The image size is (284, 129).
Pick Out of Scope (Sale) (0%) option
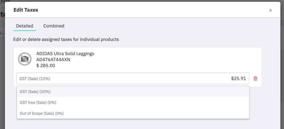(133, 114)
